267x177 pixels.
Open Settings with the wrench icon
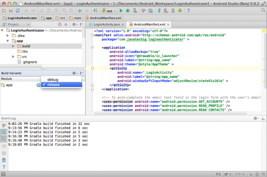click(x=143, y=11)
